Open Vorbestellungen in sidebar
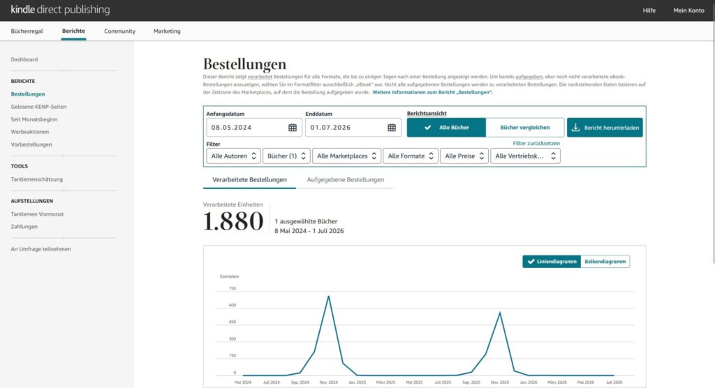 pos(31,144)
